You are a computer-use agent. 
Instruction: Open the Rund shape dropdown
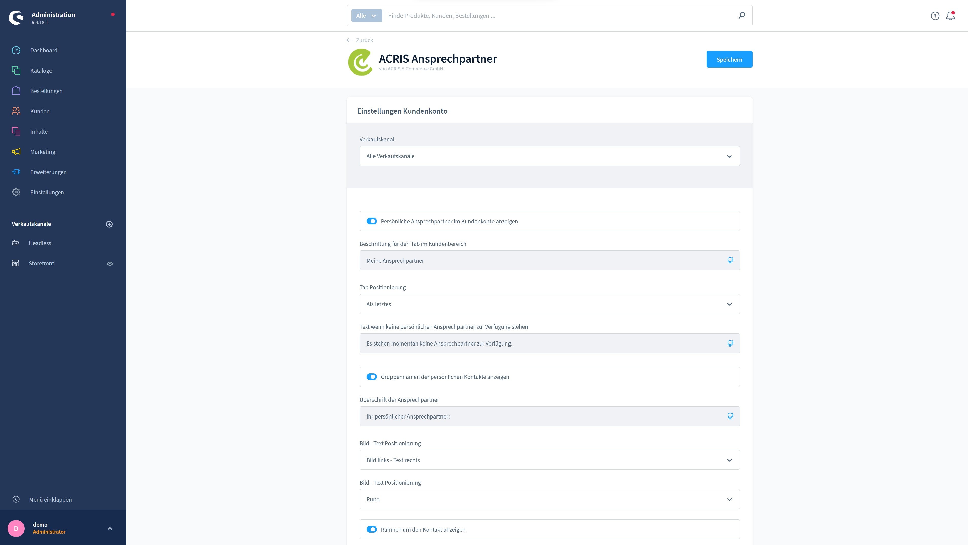tap(549, 499)
